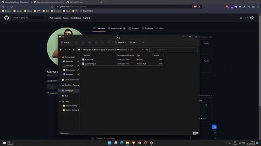This screenshot has width=261, height=146.
Task: Collapse the Linux tree node
Action: point(60,101)
